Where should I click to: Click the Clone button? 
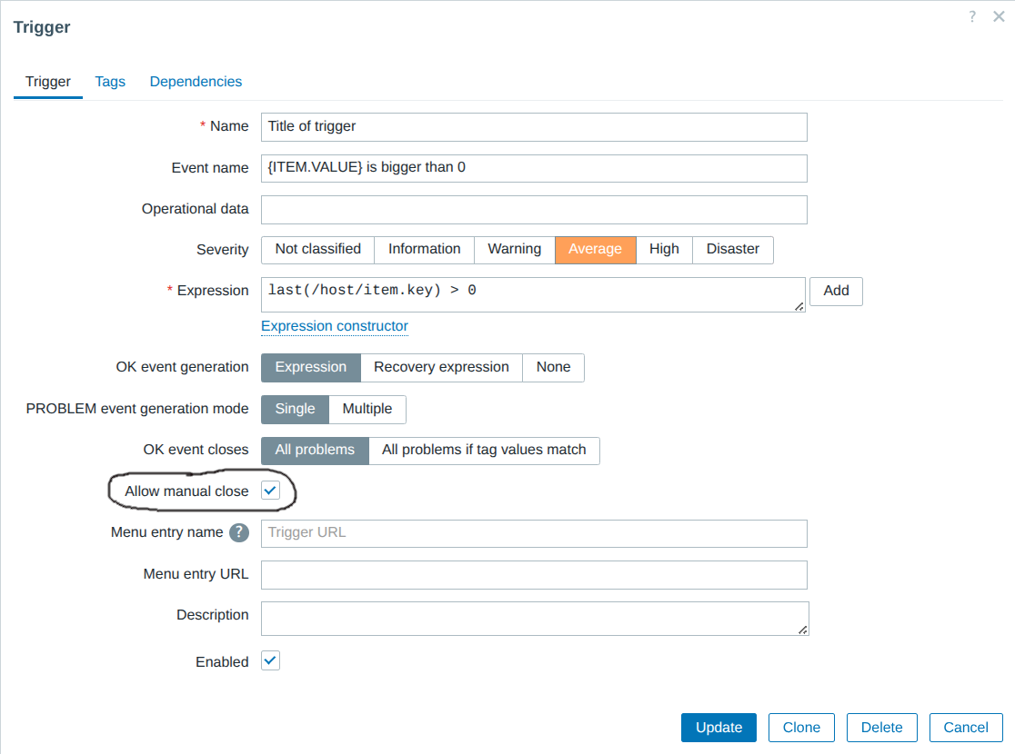point(801,727)
